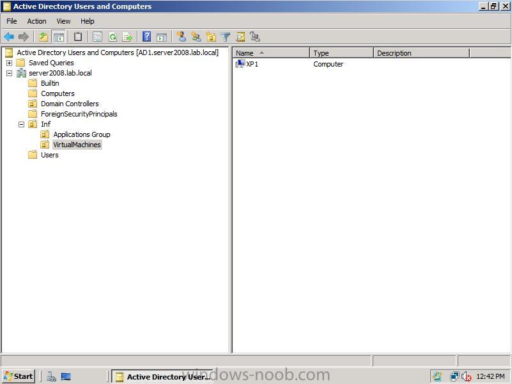Image resolution: width=512 pixels, height=384 pixels.
Task: Open the Help menu
Action: pos(88,21)
